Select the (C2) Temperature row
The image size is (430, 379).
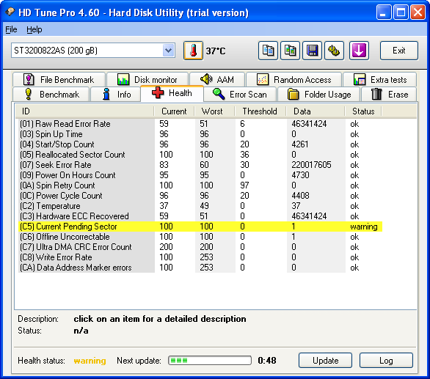(200, 206)
